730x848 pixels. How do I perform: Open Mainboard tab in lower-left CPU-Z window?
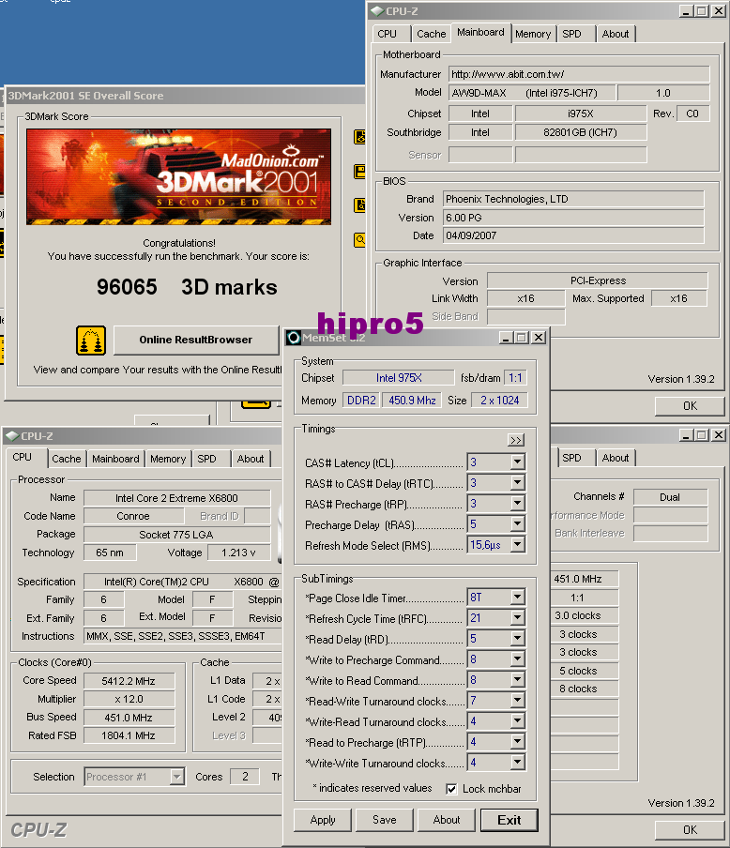click(x=115, y=459)
